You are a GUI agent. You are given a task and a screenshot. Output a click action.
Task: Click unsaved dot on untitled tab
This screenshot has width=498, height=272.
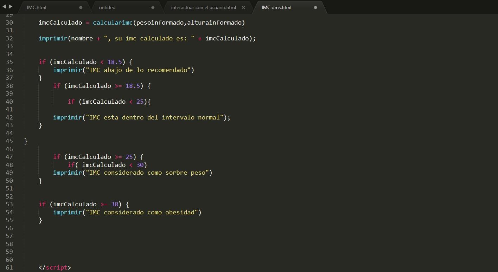[x=153, y=7]
